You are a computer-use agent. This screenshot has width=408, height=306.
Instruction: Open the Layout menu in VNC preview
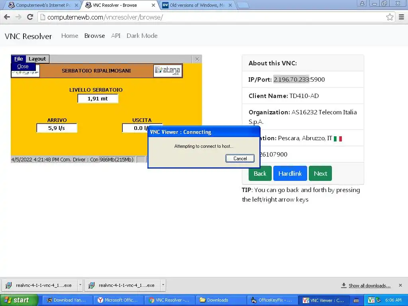37,59
